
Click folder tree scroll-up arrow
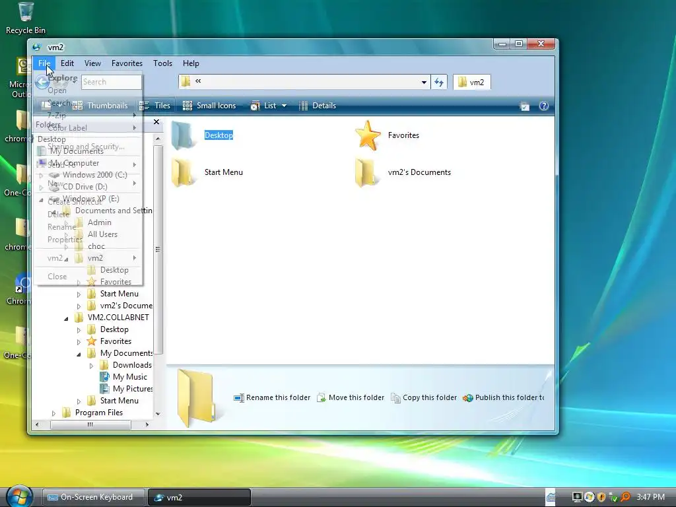tap(158, 139)
